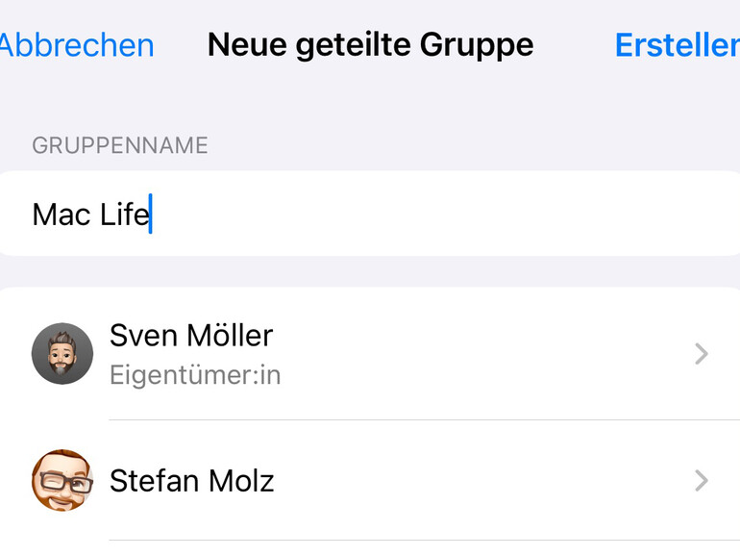Tap the Eigentümer:in subtitle under Sven Möller
The image size is (740, 556).
[195, 374]
